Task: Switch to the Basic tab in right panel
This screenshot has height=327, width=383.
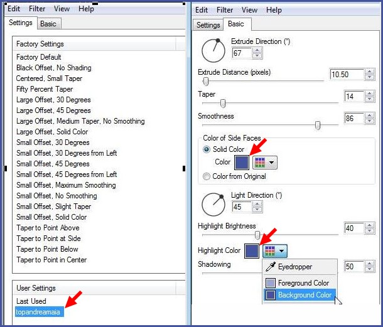Action: (x=236, y=24)
